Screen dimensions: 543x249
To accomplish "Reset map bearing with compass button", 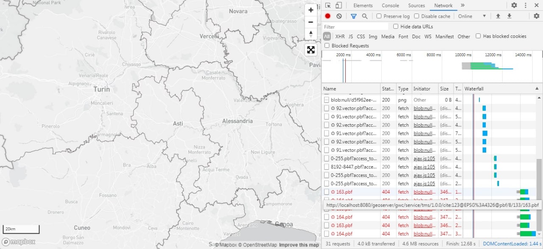I will coord(311,34).
